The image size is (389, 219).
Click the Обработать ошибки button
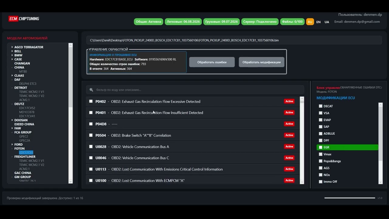pyautogui.click(x=212, y=62)
